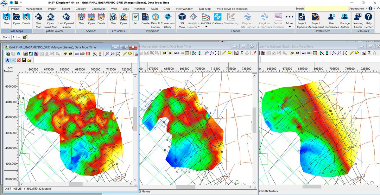Toggle the arrow select mode in Sienna window
The height and width of the screenshot is (195, 380).
(x=8, y=60)
